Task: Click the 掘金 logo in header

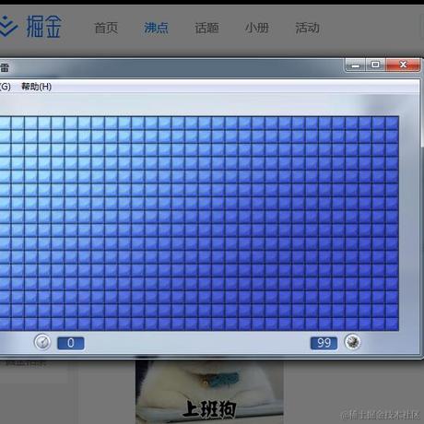Action: 30,27
